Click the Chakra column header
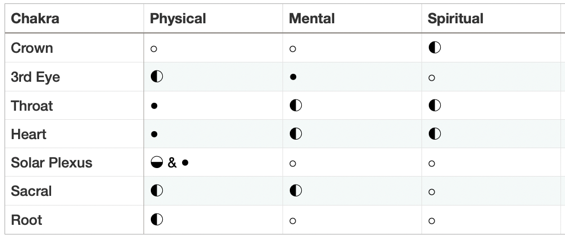The height and width of the screenshot is (243, 565). 35,18
